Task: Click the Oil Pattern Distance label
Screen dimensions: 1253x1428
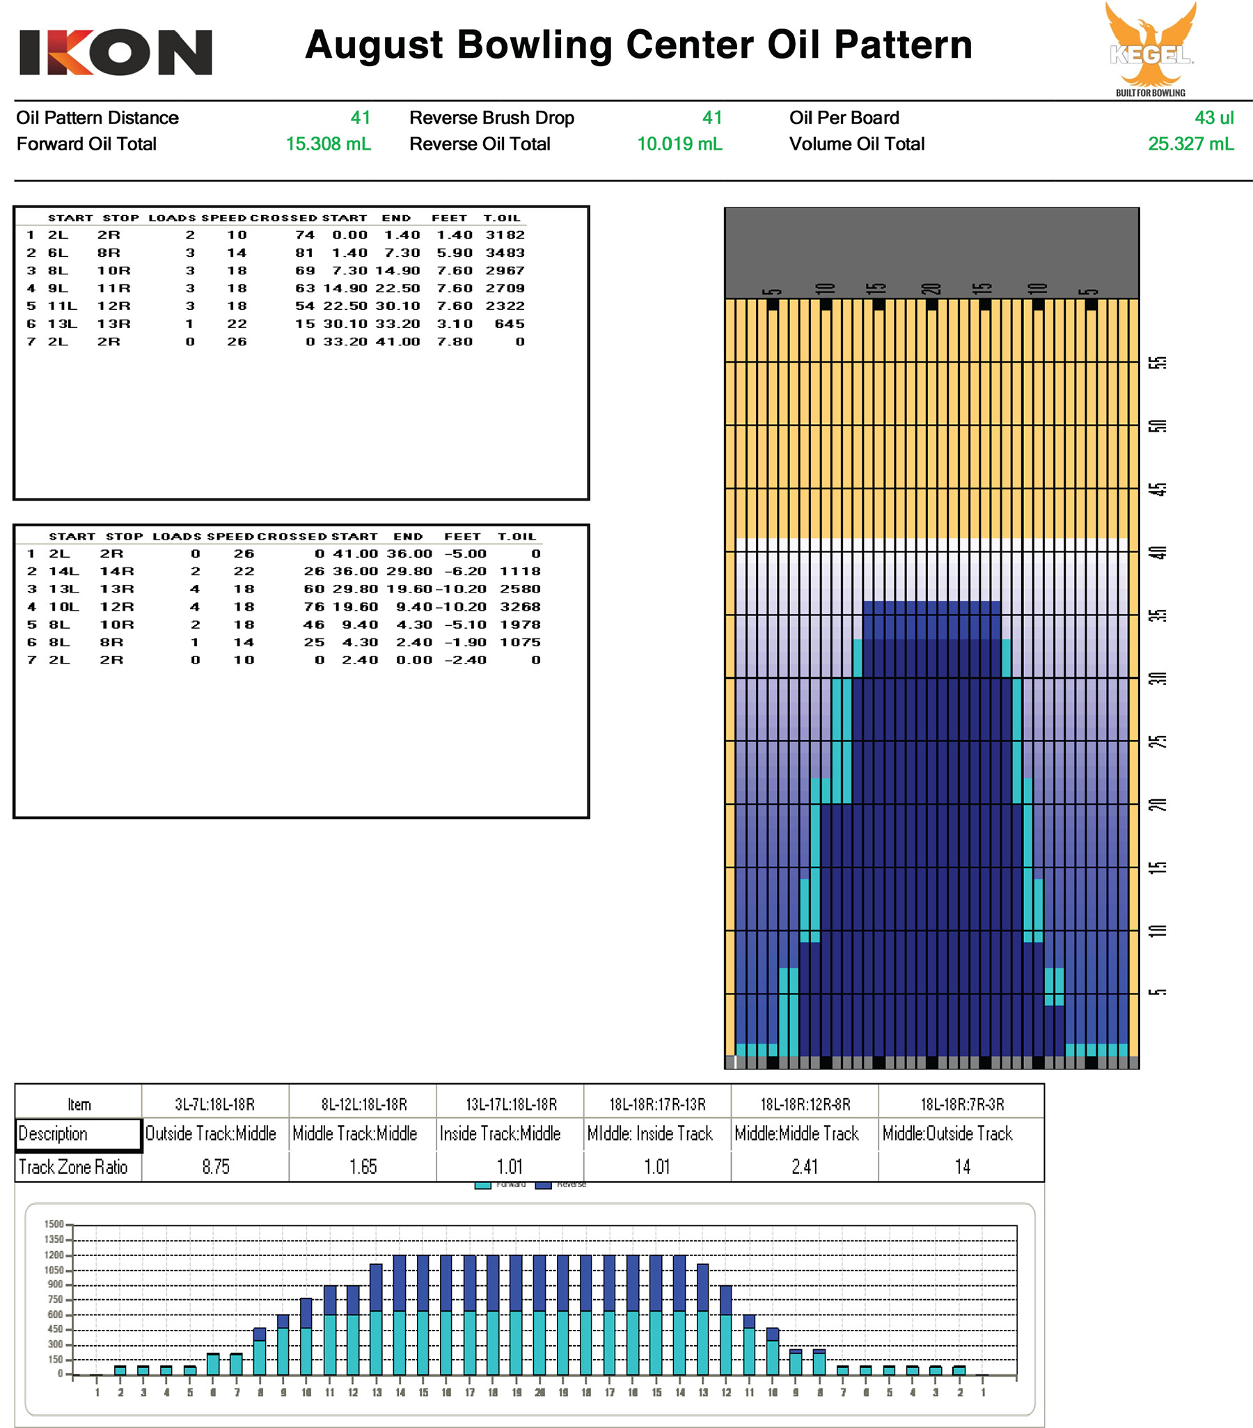Action: click(x=97, y=118)
